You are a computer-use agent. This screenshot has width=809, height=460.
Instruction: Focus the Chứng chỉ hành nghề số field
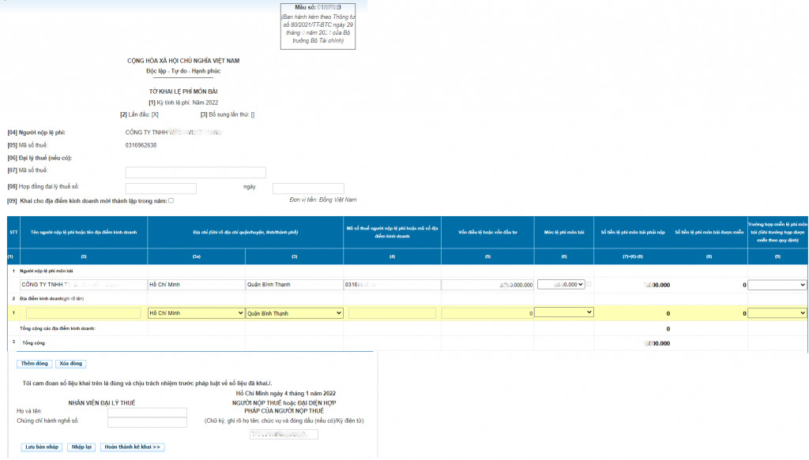(146, 422)
